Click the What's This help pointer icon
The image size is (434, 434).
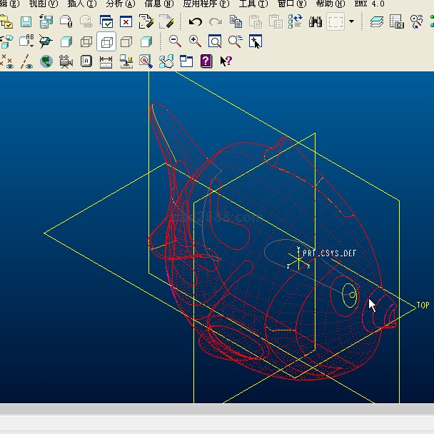click(226, 61)
